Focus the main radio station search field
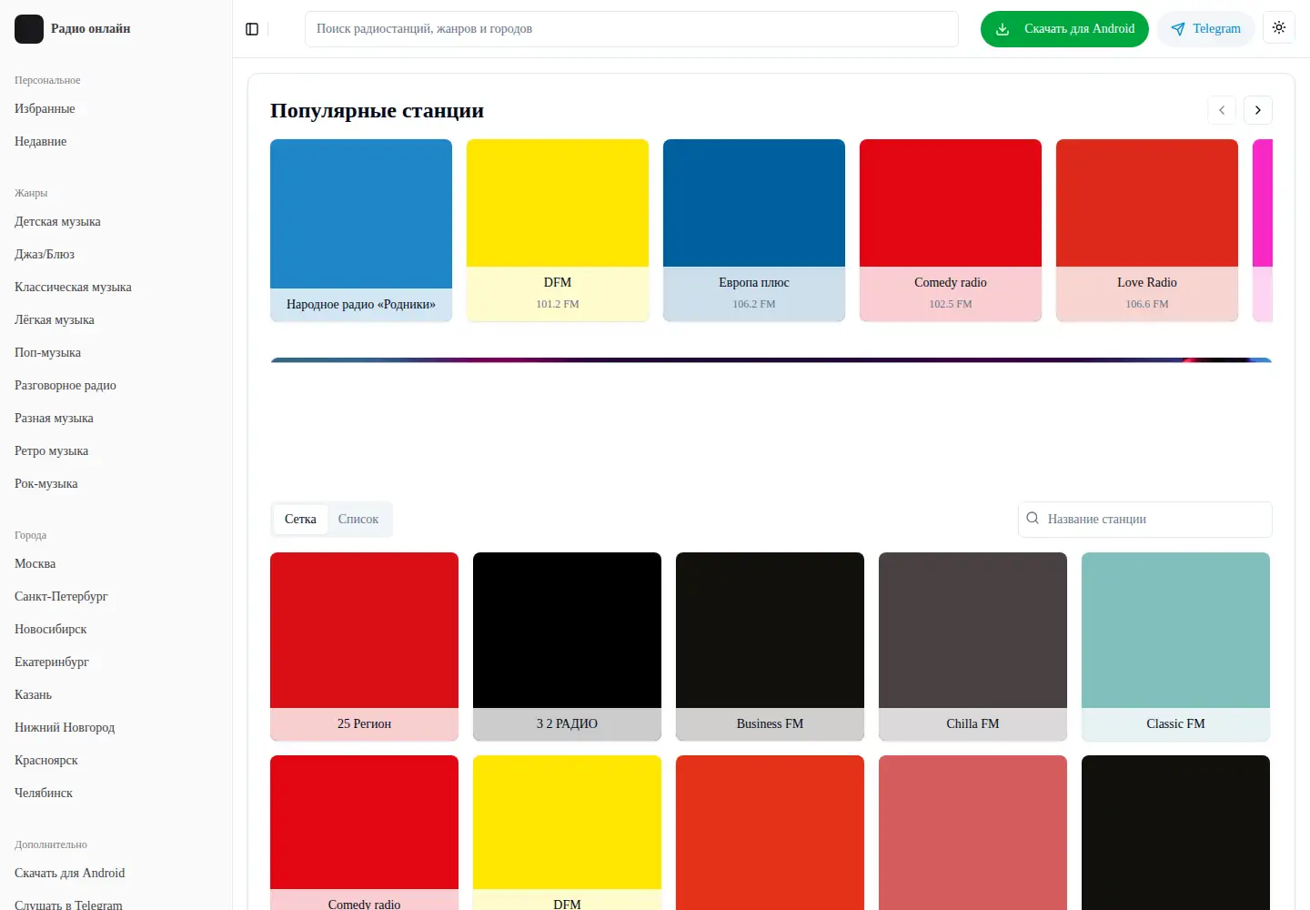 (x=631, y=29)
